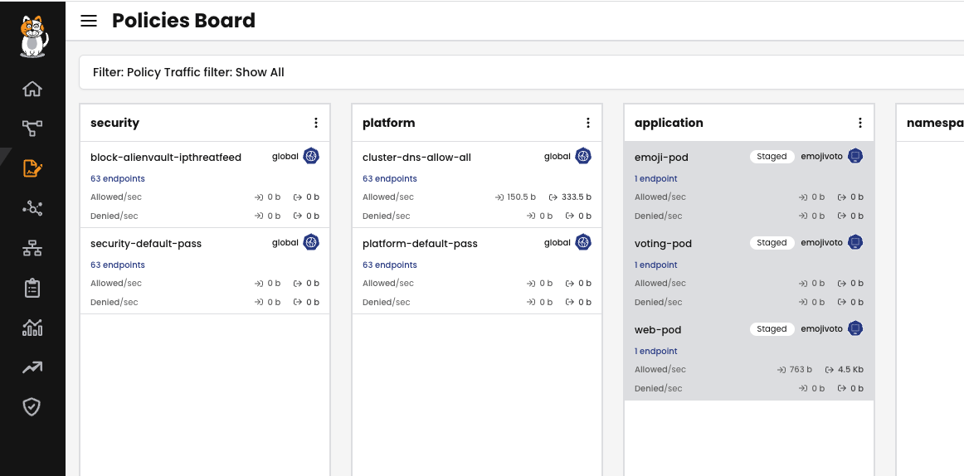964x476 pixels.
Task: Select the security-default-pass policy name
Action: (x=146, y=244)
